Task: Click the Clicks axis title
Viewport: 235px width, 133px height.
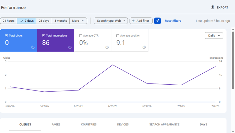Action: [7, 58]
